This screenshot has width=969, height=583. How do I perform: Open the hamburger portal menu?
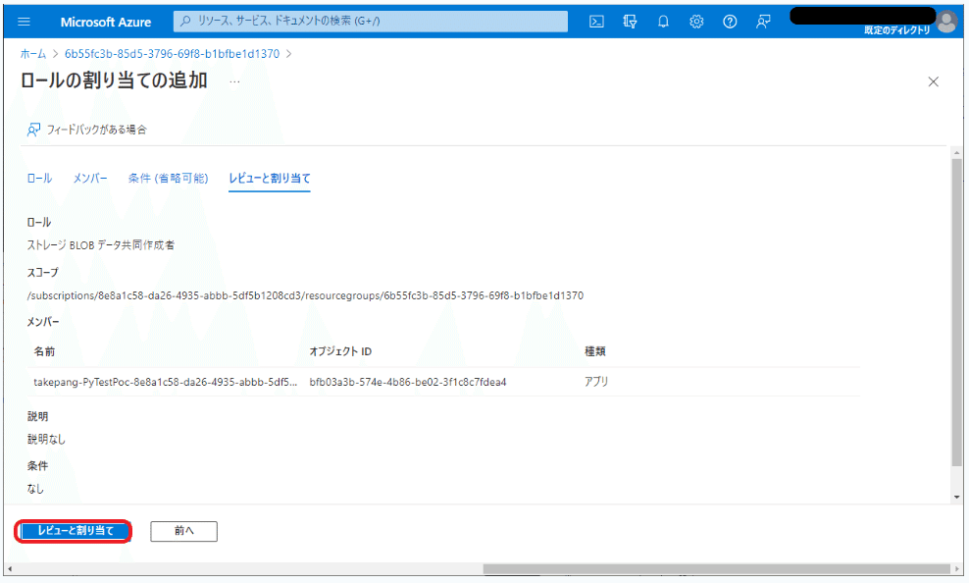(x=25, y=22)
